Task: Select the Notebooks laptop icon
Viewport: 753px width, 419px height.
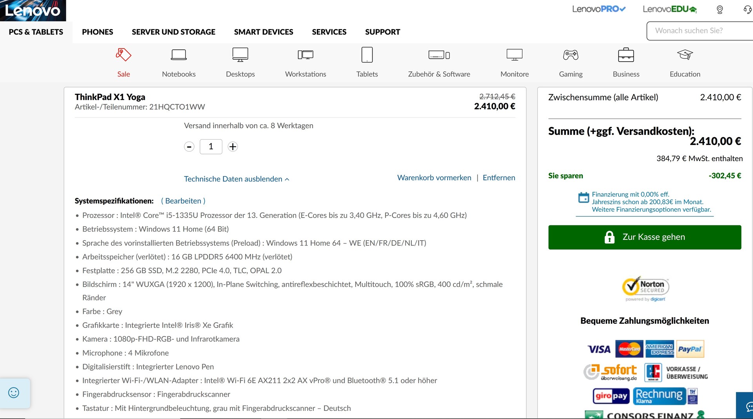Action: (178, 55)
